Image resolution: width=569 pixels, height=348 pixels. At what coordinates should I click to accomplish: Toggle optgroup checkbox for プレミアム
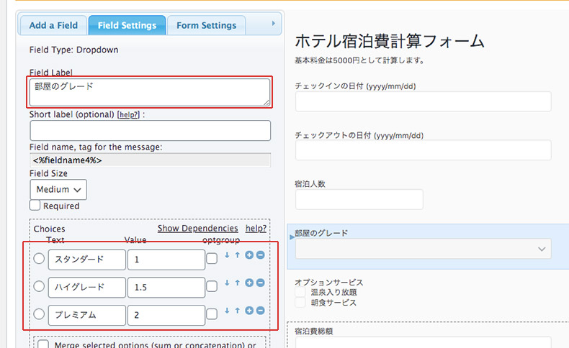coord(212,314)
